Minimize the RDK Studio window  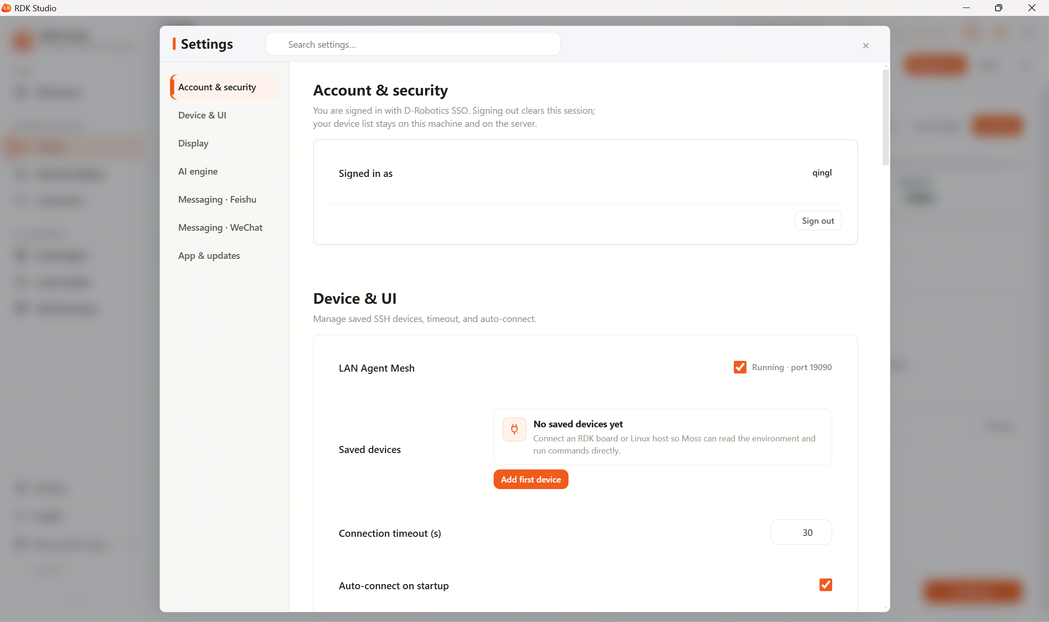point(966,8)
